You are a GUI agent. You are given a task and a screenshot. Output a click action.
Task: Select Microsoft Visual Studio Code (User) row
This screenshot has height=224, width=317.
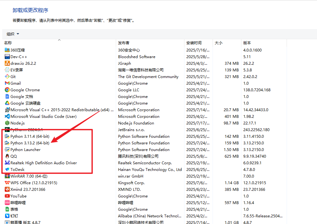tap(144, 116)
